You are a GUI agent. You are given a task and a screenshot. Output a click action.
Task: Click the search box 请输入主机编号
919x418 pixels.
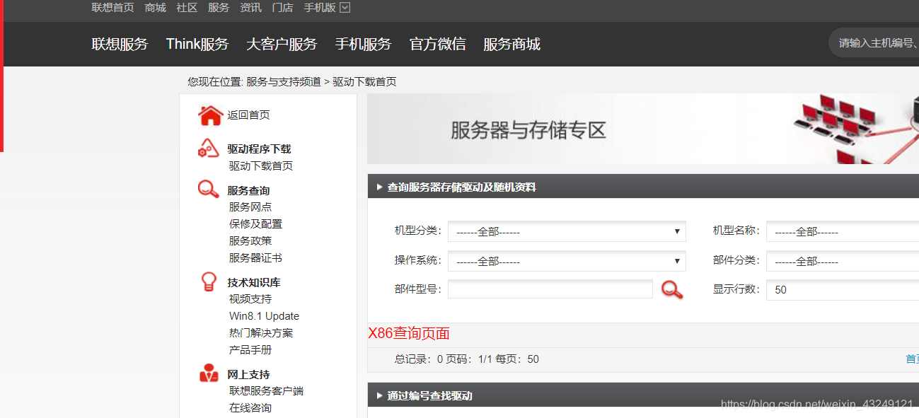tap(874, 43)
